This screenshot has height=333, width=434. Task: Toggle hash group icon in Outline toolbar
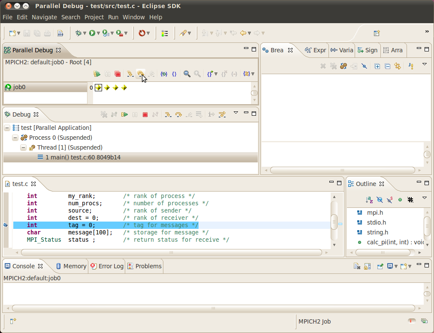point(410,200)
